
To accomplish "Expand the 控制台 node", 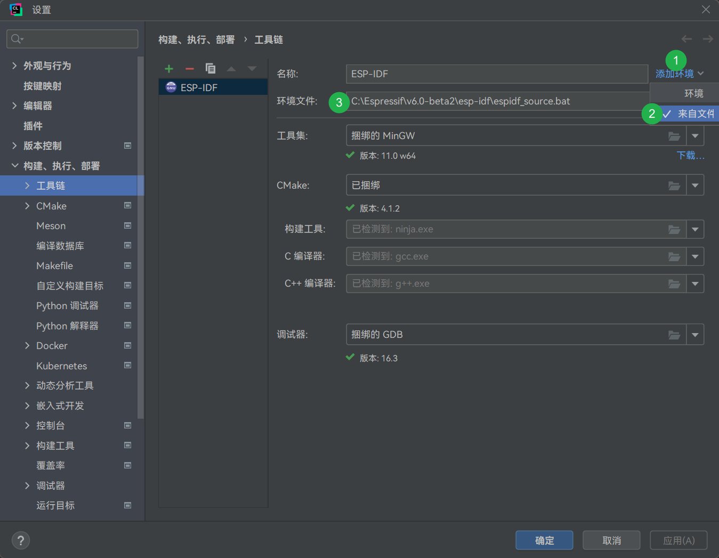I will tap(27, 425).
